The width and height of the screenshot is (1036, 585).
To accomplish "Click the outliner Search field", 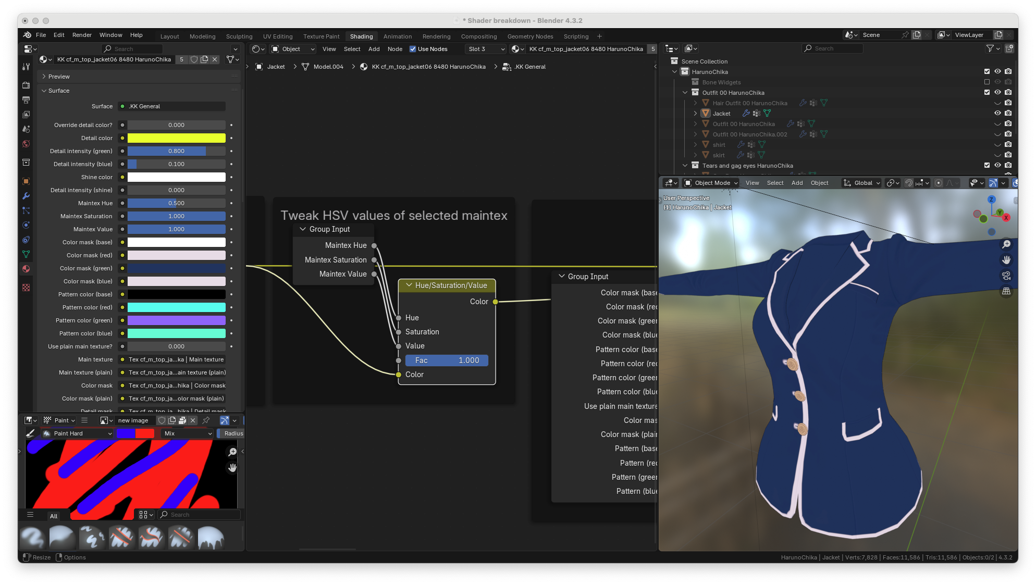I will point(832,48).
